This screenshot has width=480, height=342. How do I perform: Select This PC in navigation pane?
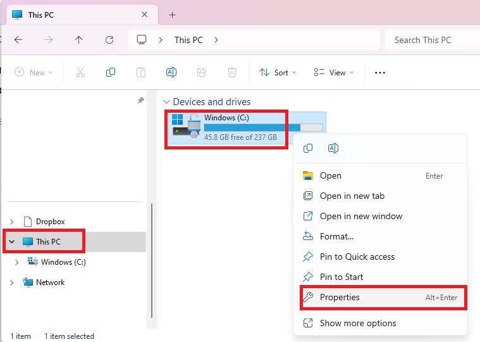click(48, 242)
